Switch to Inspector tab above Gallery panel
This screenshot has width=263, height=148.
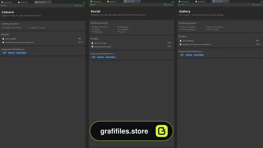coord(184,1)
